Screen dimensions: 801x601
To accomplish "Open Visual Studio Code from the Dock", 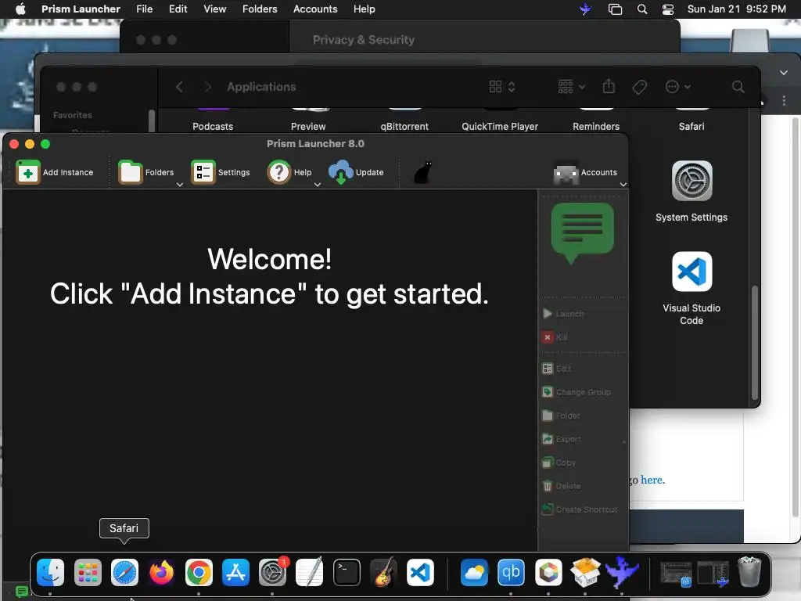I will coord(420,572).
